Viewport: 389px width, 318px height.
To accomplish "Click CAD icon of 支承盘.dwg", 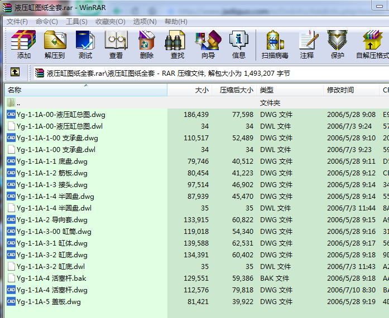I will coord(11,138).
